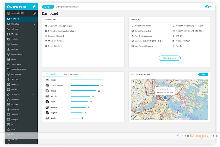Image resolution: width=220 pixels, height=147 pixels.
Task: Click the Capture Screenshots crop icon
Action: 8,69
